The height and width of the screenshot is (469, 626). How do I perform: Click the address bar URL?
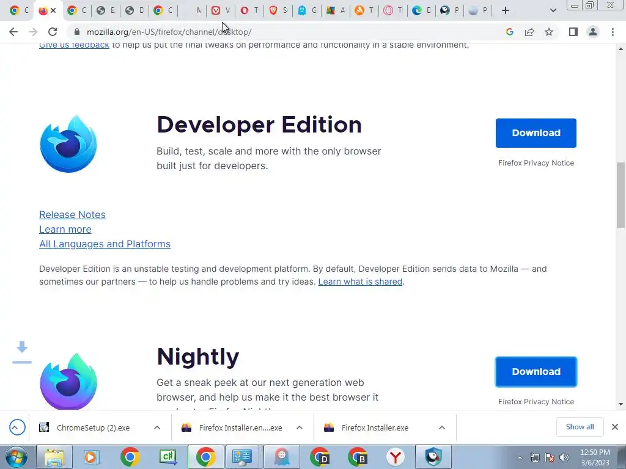(x=169, y=32)
